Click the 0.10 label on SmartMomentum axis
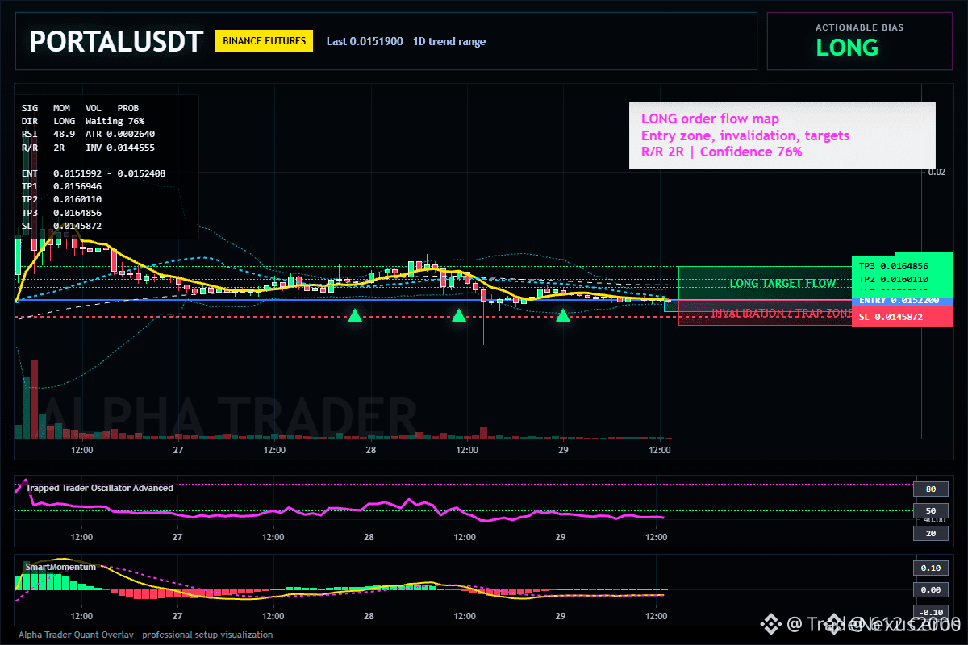 tap(930, 568)
